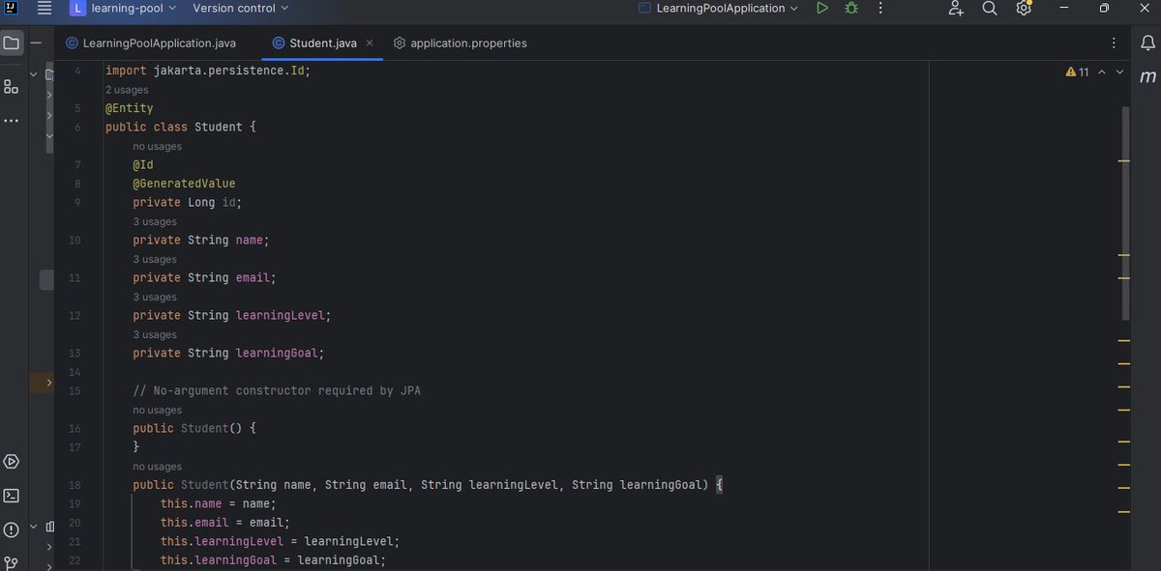Open the Terminal tool window
The width and height of the screenshot is (1161, 571).
(11, 496)
